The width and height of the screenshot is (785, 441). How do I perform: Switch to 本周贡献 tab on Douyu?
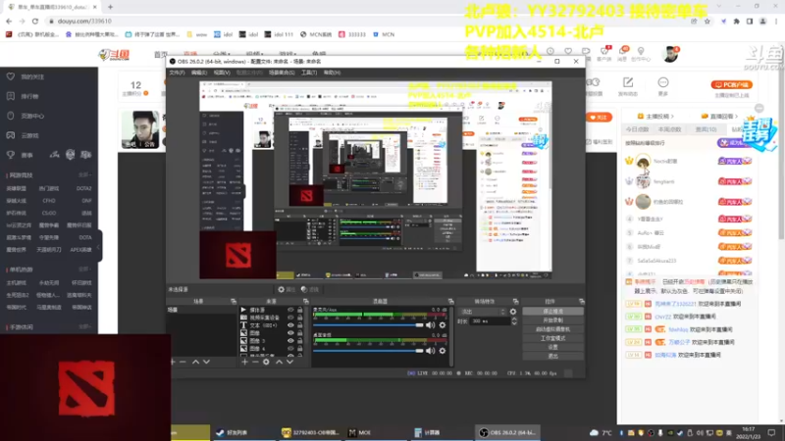[669, 129]
